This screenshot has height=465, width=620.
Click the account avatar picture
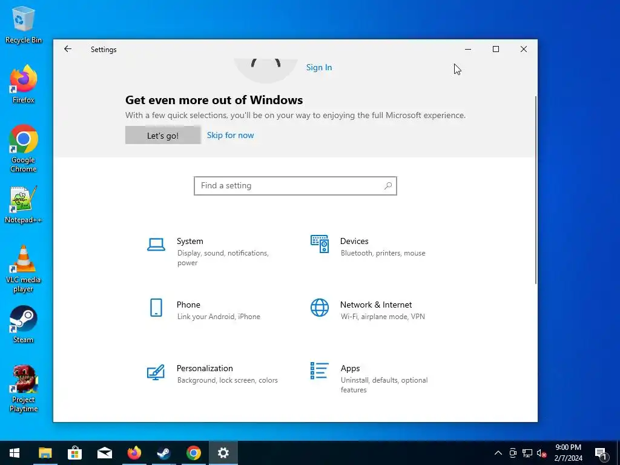[x=266, y=70]
